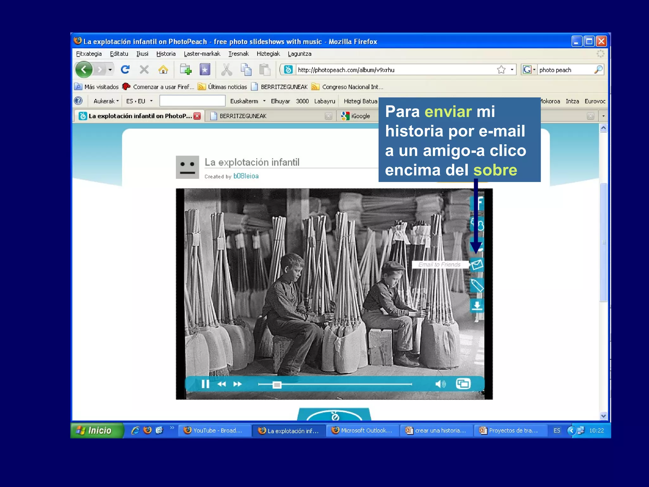Click the Windows Inicio start button
Screen dimensions: 649x487
(x=97, y=430)
